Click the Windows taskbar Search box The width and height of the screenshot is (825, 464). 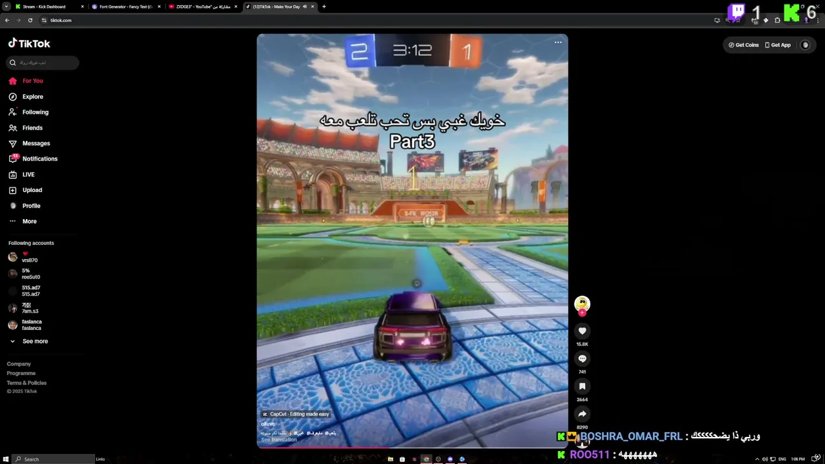pyautogui.click(x=54, y=459)
